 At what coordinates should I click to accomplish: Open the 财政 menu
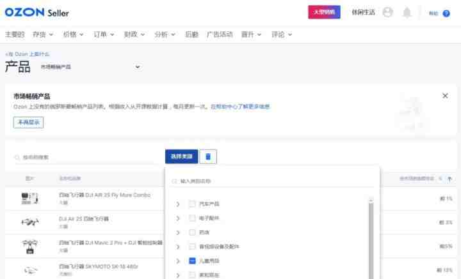(134, 34)
